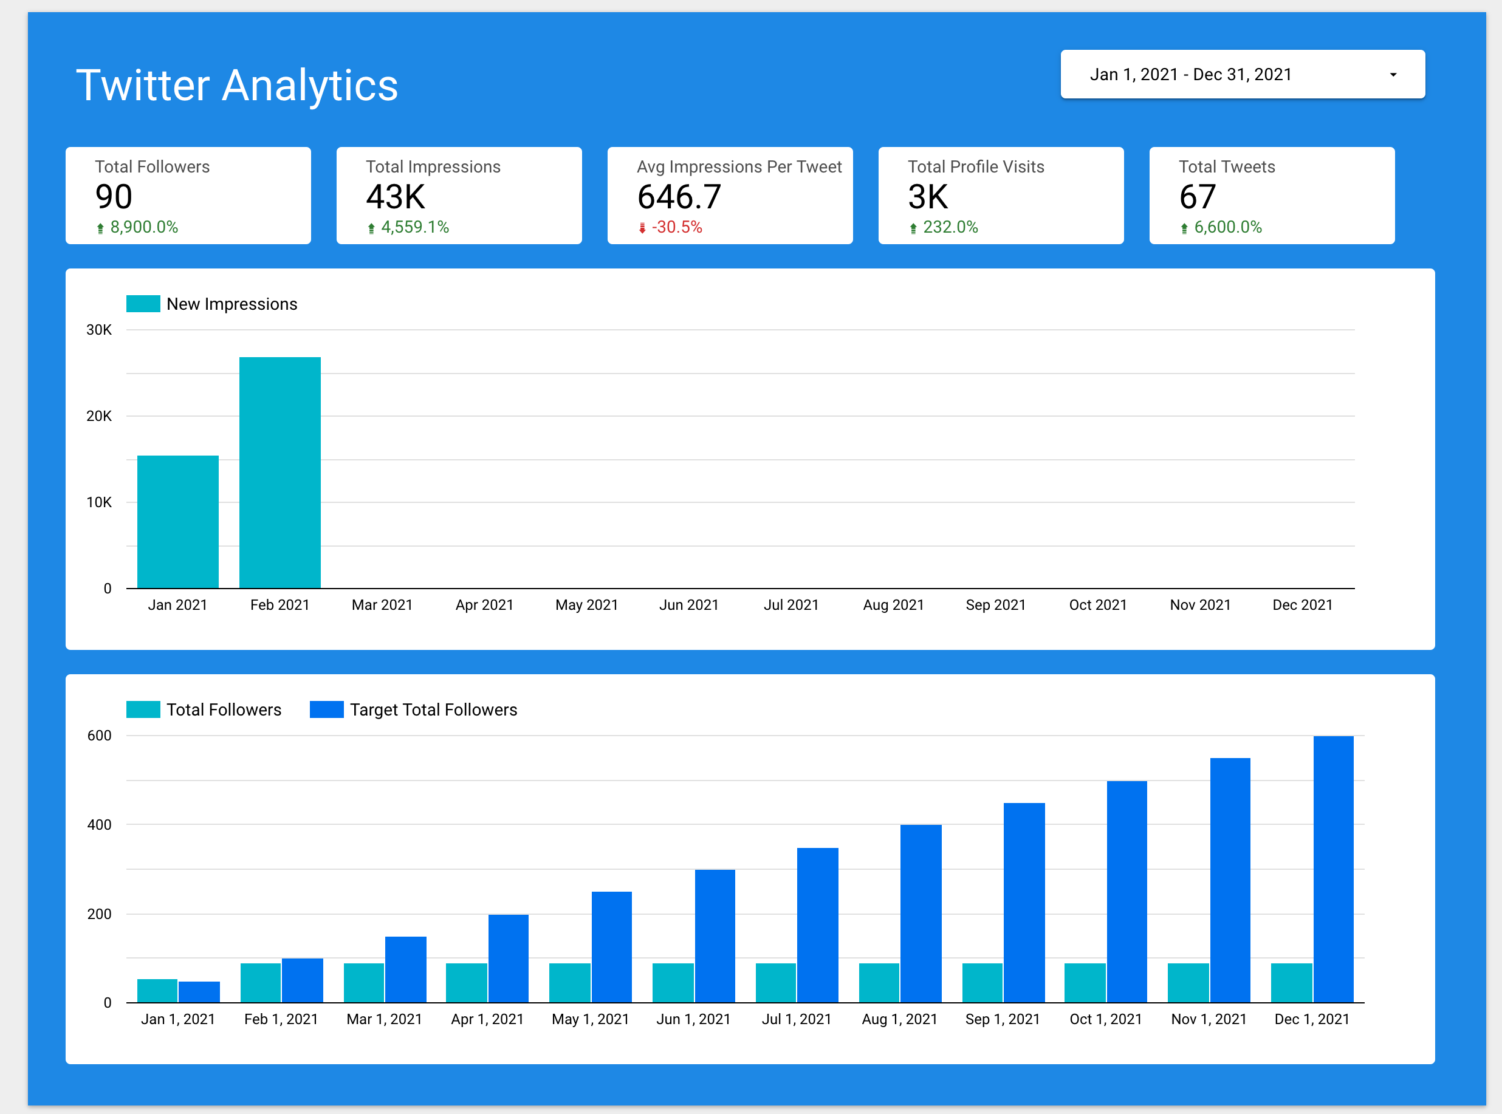Click the Mar 2021 axis label in impressions chart
1502x1114 pixels.
382,605
